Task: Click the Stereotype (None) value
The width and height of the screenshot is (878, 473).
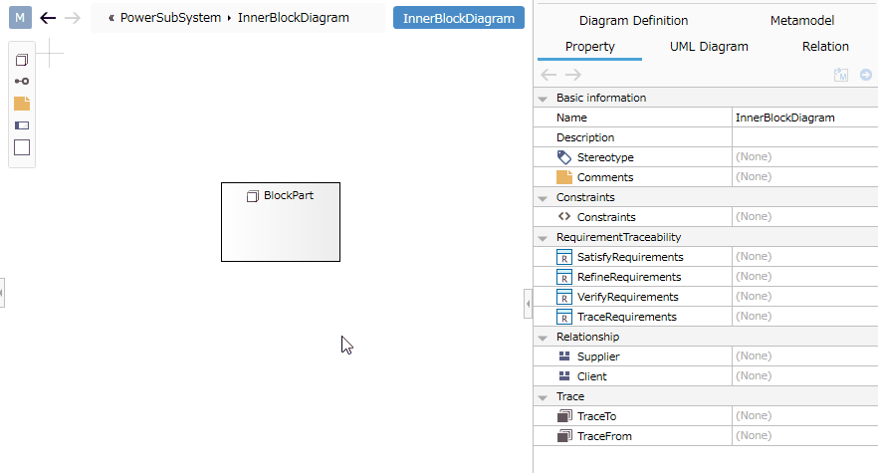Action: (x=754, y=157)
